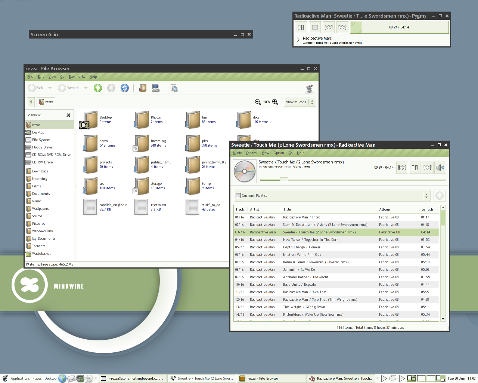Open the Applications menu on panel
Viewport: 478px width, 383px height.
point(20,379)
